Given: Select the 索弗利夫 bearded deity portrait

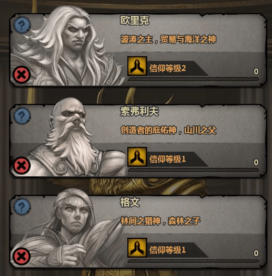Looking at the screenshot, I should click(x=70, y=139).
